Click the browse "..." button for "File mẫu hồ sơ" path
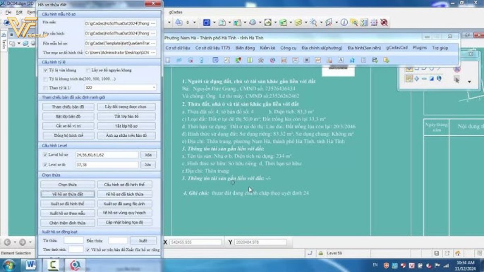Screen dimensions: 484x272 point(154,43)
